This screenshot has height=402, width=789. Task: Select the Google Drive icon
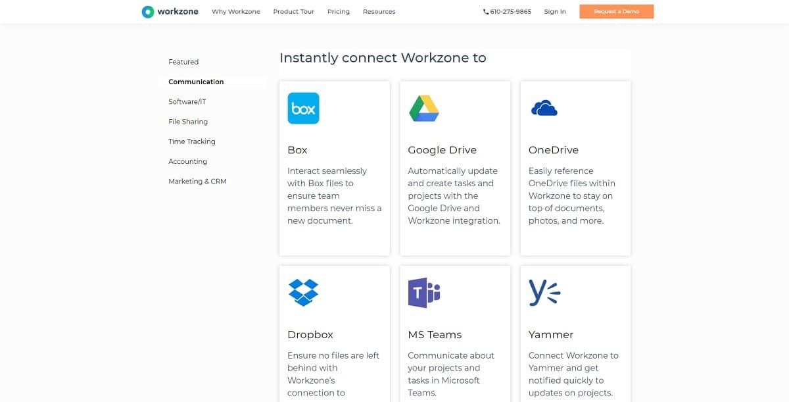point(423,108)
